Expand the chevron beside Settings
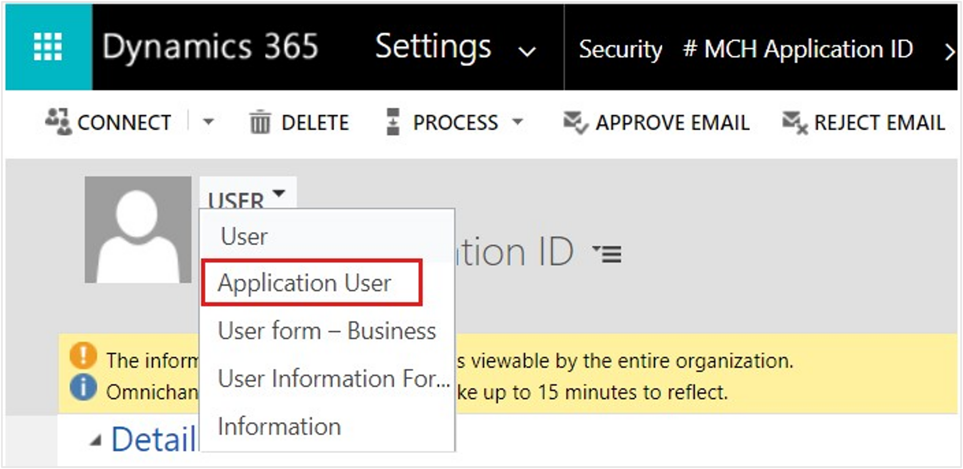 pos(526,51)
